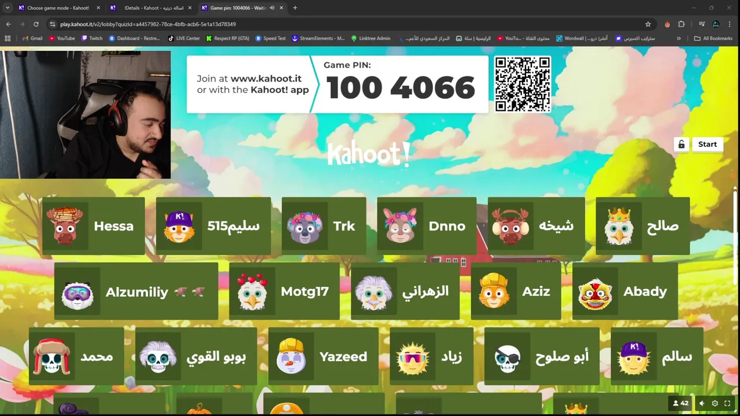The height and width of the screenshot is (416, 740).
Task: Click Hessa's cow with pancakes avatar
Action: coord(65,226)
